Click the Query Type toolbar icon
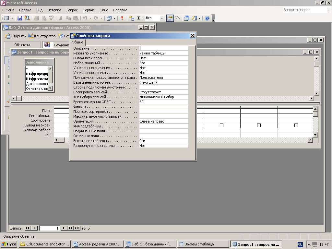332x249 pixels. point(109,18)
